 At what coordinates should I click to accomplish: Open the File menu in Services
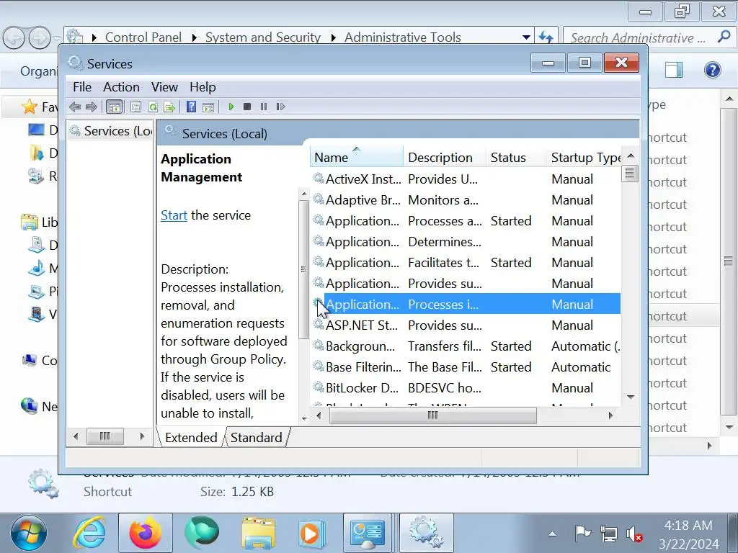point(82,87)
